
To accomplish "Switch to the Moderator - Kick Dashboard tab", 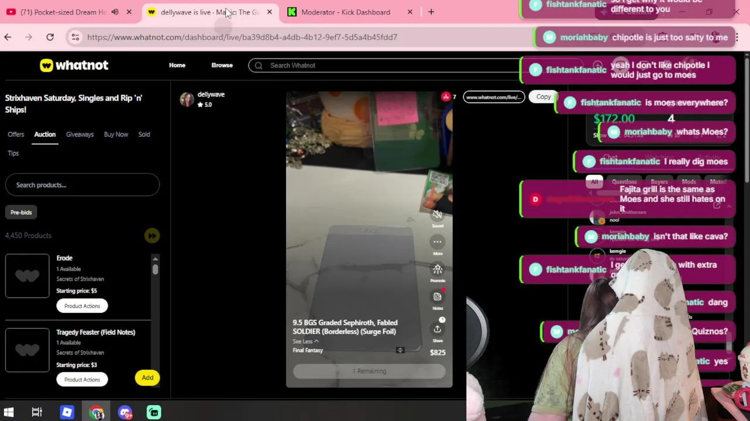I will pos(346,12).
